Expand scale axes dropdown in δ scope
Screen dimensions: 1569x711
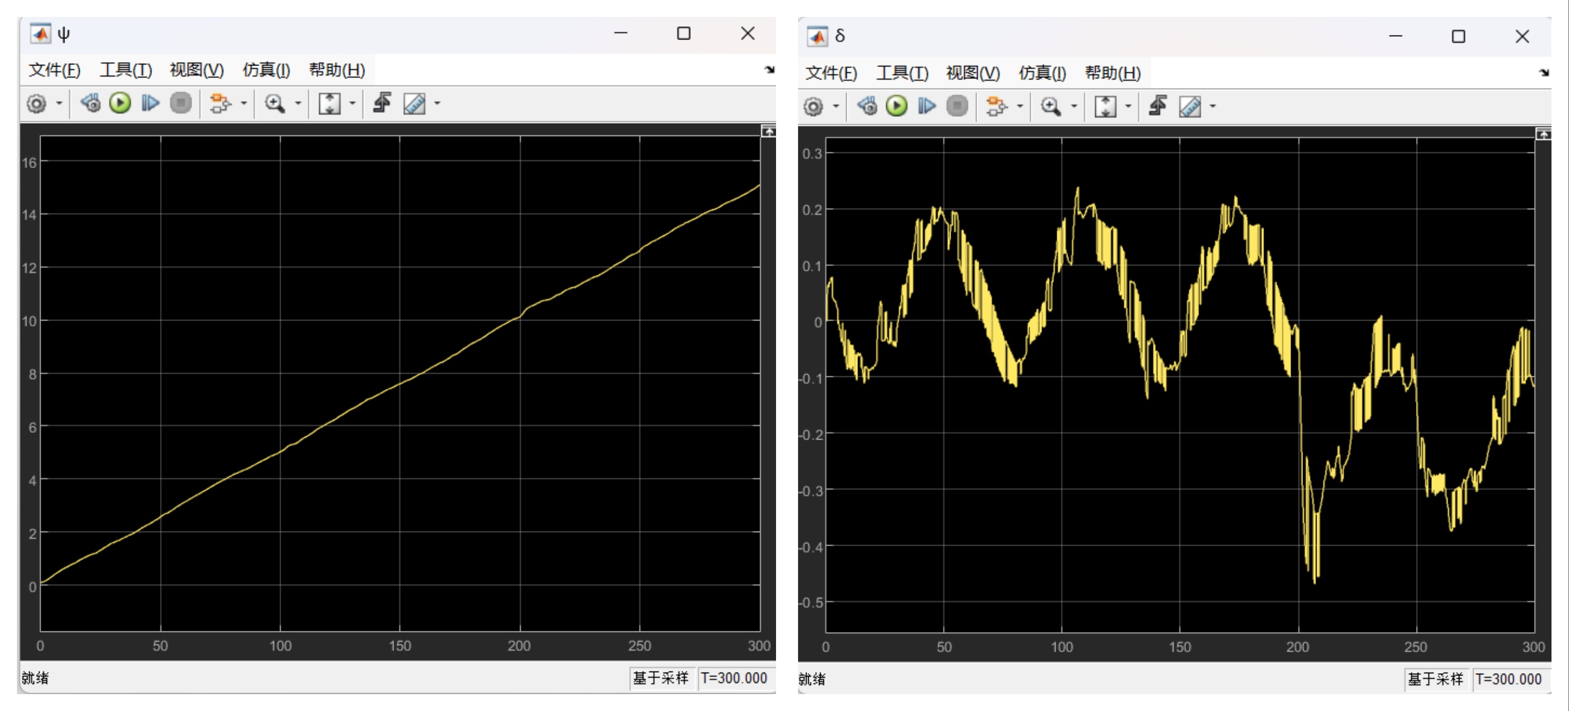1128,106
